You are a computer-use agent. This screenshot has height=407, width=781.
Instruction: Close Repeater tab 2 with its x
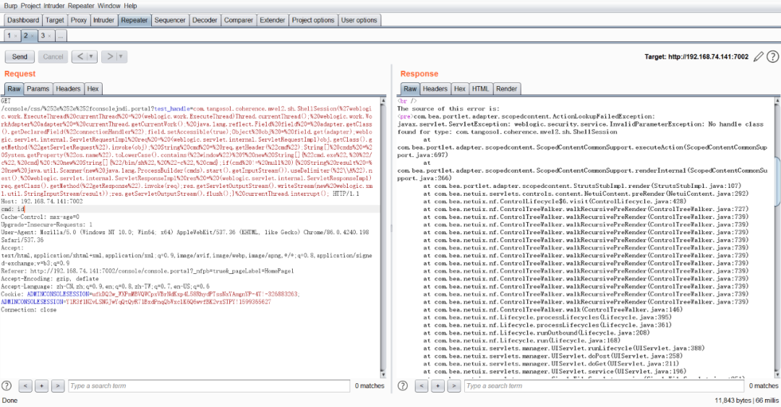coord(33,36)
